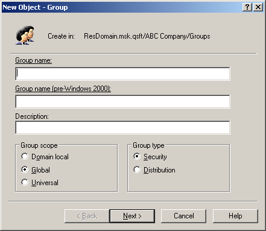
Task: Click the question mark help icon in title bar
Action: [247, 7]
